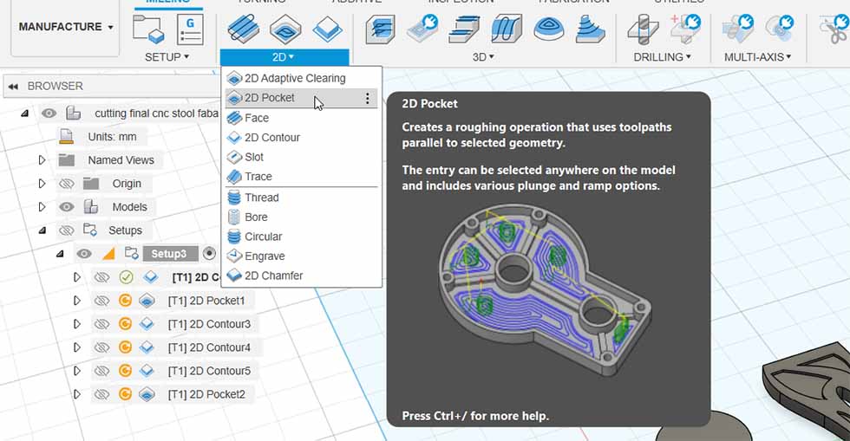This screenshot has width=850, height=441.
Task: Click the Named Views folder icon
Action: pyautogui.click(x=66, y=159)
